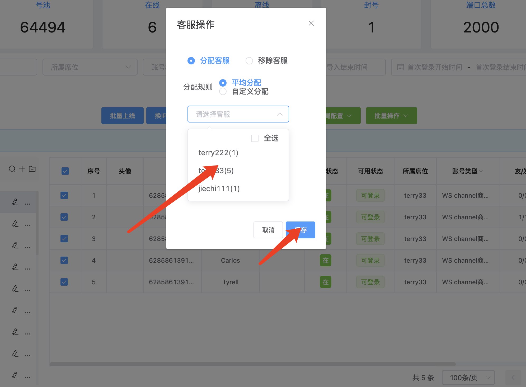Open the 100条/页 page size dropdown
Screen dimensions: 526x387
(468, 377)
